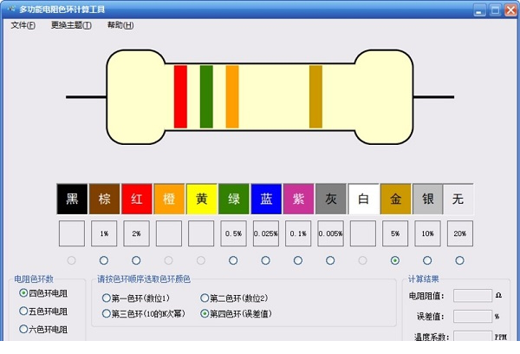Click the 0.005% tolerance box
This screenshot has width=520, height=354.
pyautogui.click(x=331, y=233)
